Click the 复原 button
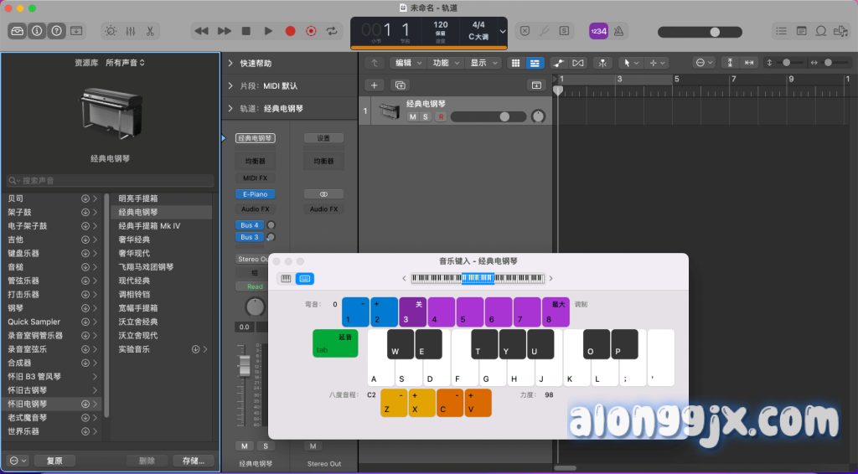This screenshot has height=474, width=858. point(54,461)
